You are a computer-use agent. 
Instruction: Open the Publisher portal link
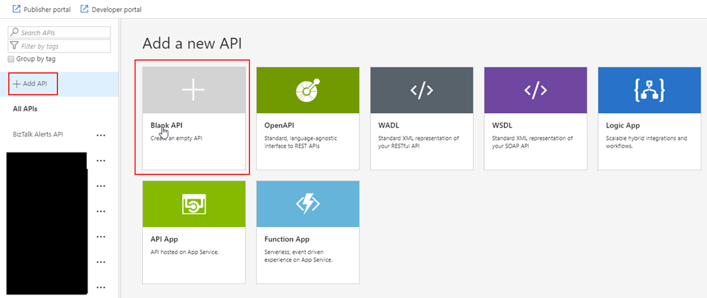(42, 9)
